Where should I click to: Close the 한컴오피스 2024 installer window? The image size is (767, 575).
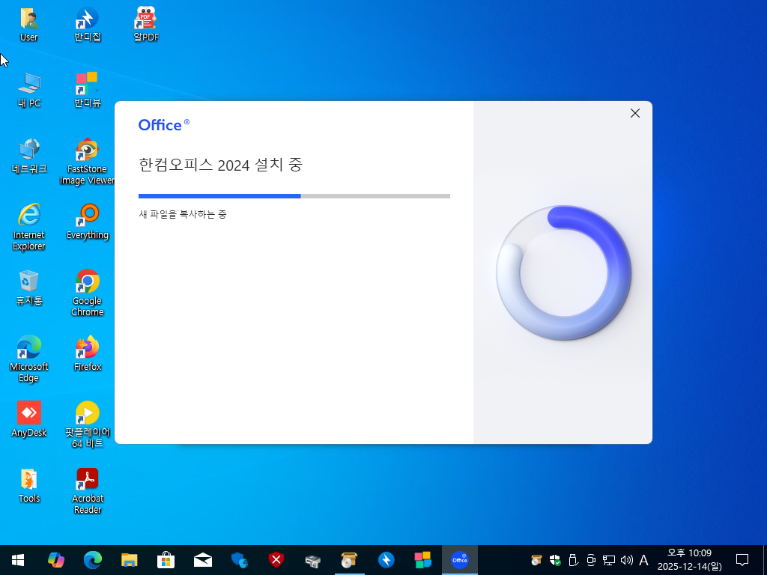pos(635,114)
